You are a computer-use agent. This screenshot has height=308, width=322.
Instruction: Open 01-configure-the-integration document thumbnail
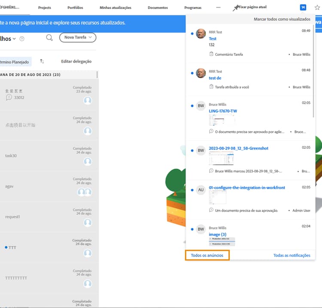(x=218, y=197)
